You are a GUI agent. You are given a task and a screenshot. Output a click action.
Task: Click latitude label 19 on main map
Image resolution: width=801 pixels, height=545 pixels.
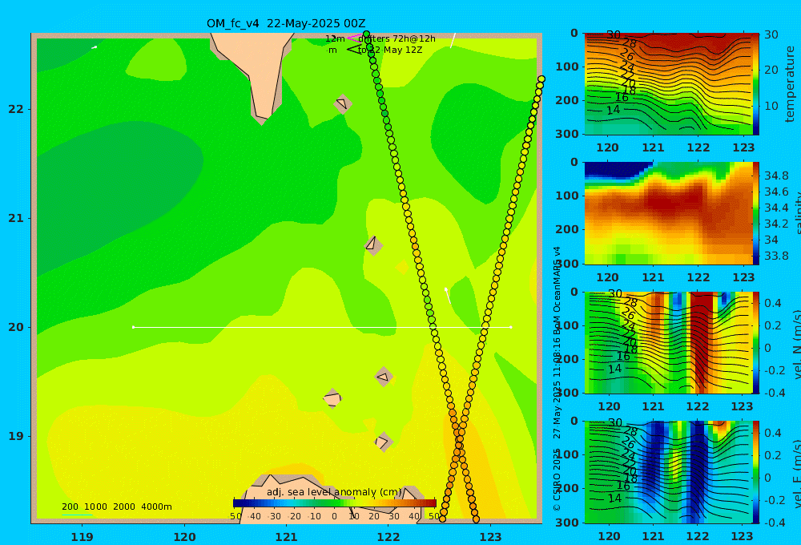pos(16,436)
